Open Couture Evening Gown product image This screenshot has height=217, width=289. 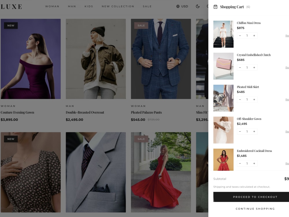[31, 59]
